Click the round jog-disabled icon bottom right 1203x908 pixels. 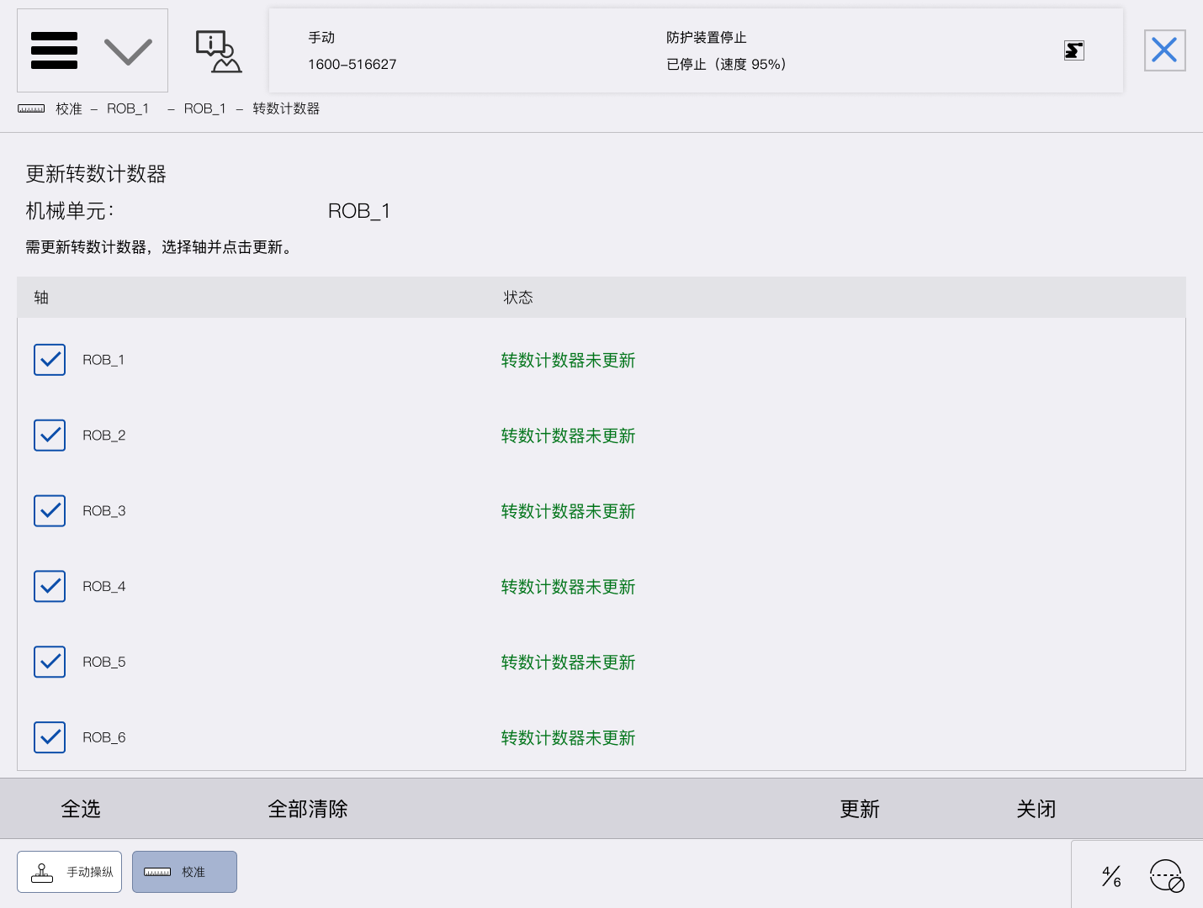[x=1167, y=876]
